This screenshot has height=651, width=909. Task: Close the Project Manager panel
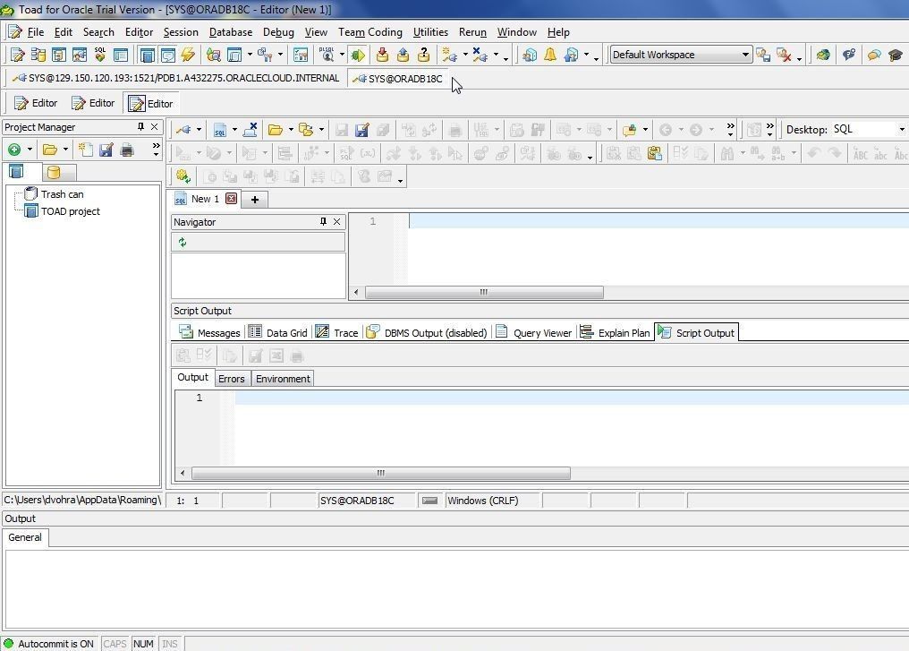pyautogui.click(x=154, y=126)
